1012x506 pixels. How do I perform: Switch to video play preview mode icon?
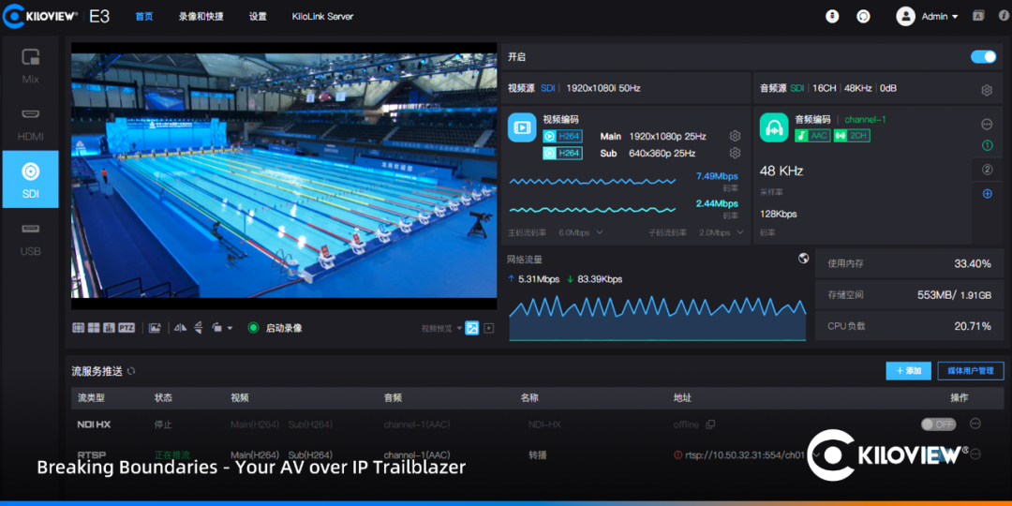pyautogui.click(x=489, y=328)
